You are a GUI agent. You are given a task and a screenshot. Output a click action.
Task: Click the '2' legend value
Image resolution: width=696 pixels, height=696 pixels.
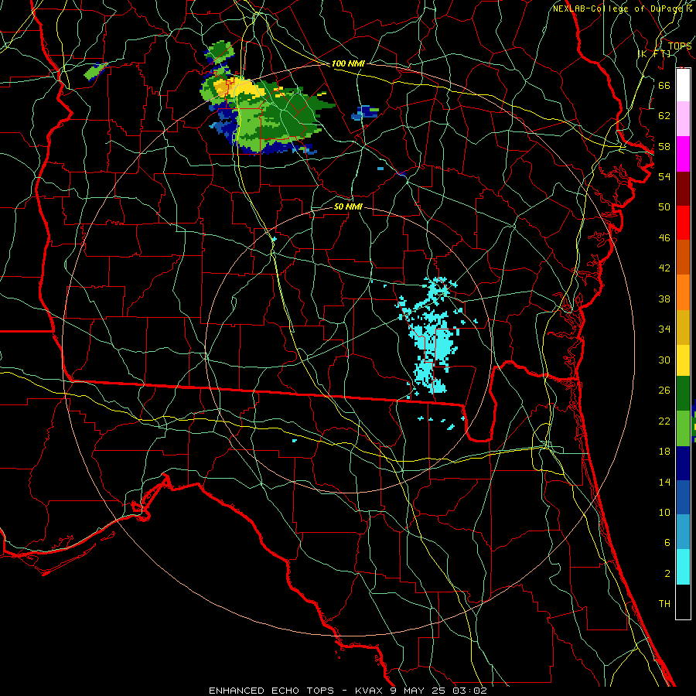pyautogui.click(x=667, y=574)
